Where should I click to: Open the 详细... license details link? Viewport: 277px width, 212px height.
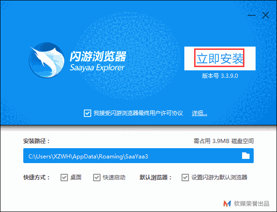click(199, 113)
